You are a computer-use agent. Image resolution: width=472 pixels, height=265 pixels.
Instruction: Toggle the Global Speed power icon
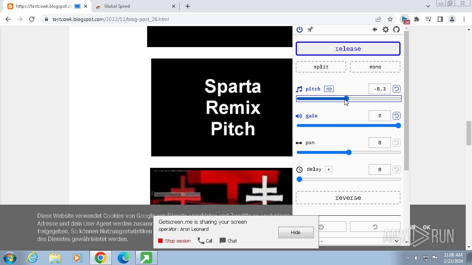[x=299, y=29]
